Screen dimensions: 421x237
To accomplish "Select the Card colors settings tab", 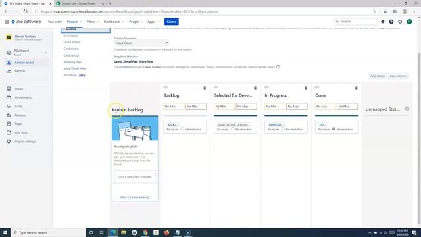I will tap(71, 49).
